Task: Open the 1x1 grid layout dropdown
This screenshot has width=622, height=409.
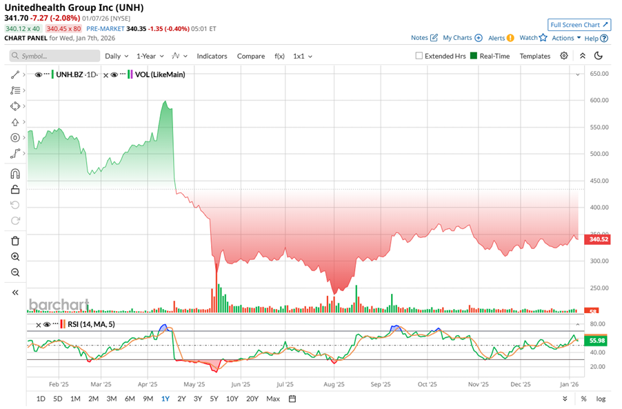Action: pos(303,56)
